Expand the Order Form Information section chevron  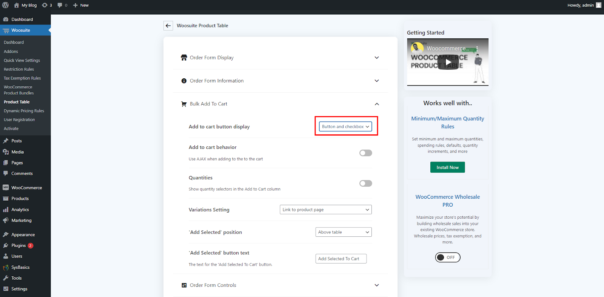[377, 81]
